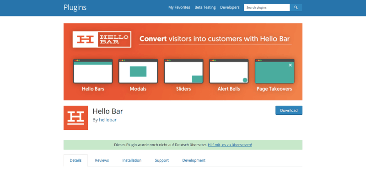Click the 'Hello Bars' banner label
Image resolution: width=366 pixels, height=169 pixels.
point(93,89)
